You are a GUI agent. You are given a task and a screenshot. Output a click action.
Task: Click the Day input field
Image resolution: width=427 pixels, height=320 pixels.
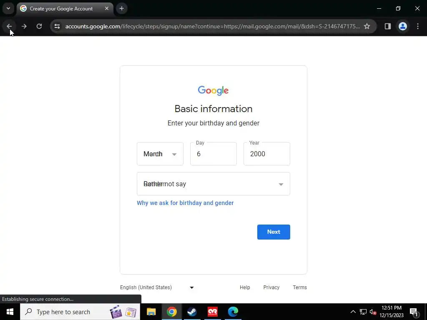tap(213, 154)
